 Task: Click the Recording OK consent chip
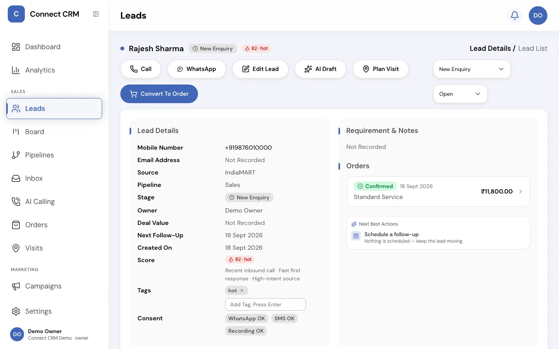(x=246, y=331)
